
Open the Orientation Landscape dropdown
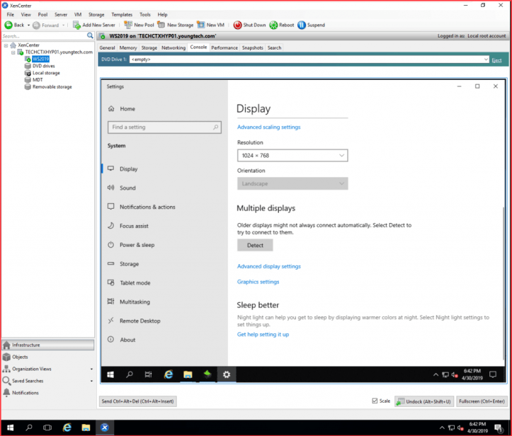pyautogui.click(x=292, y=183)
